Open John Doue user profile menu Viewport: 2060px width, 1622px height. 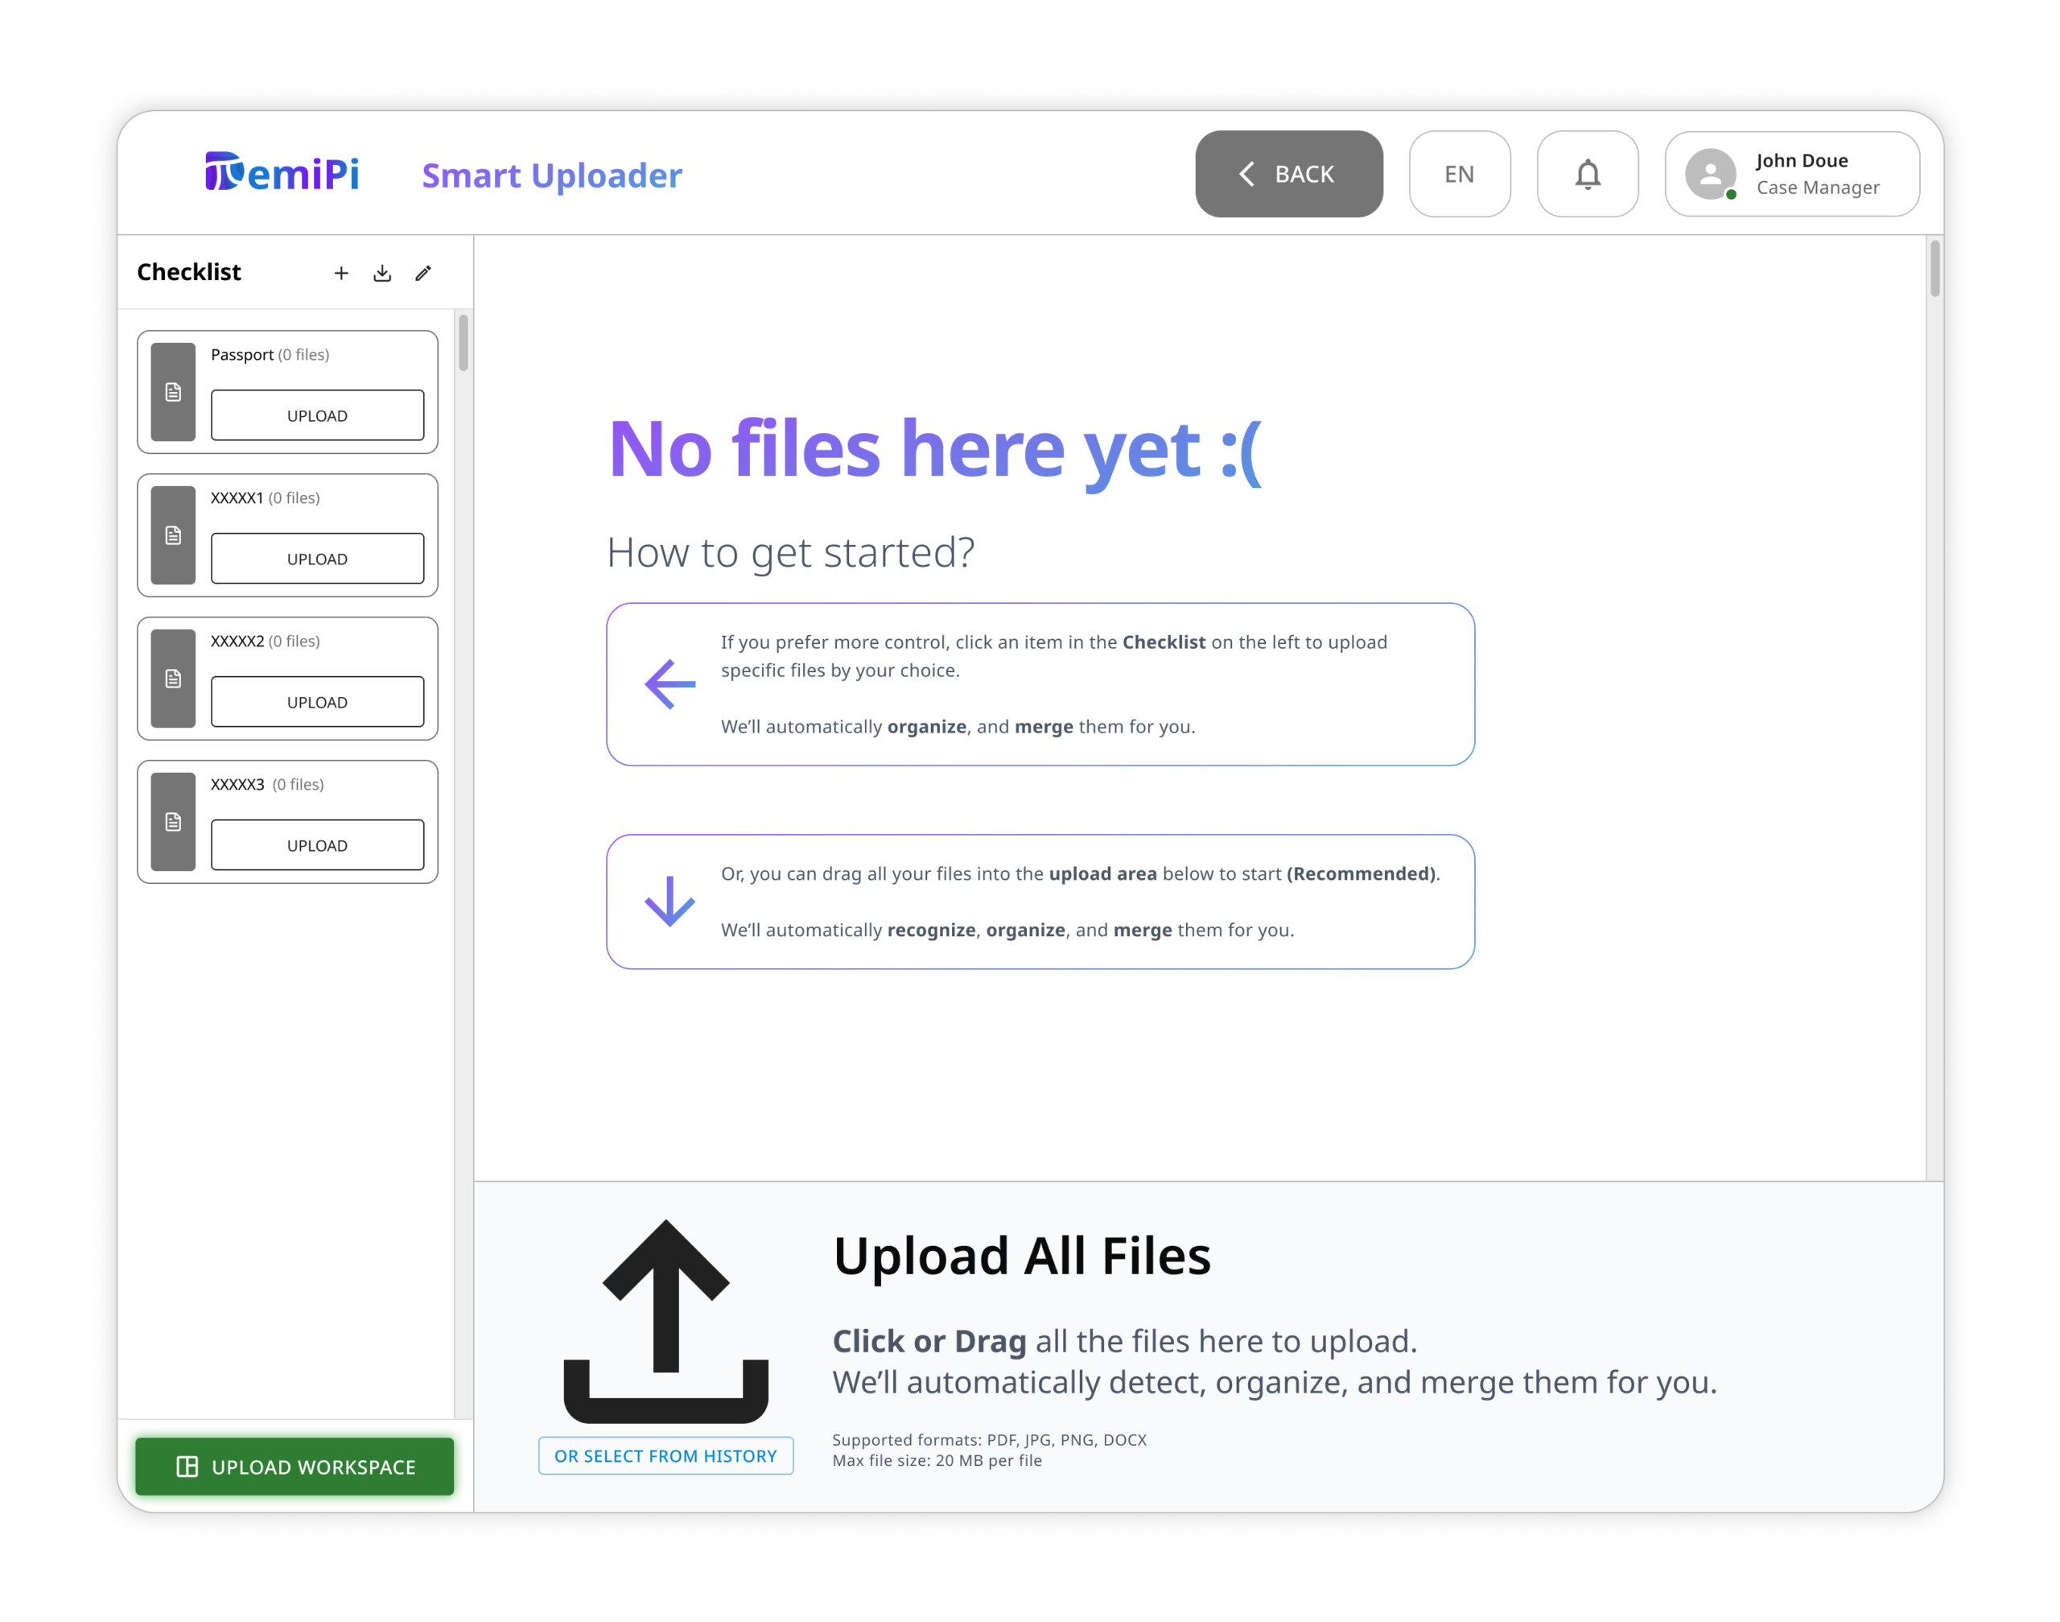click(1791, 175)
